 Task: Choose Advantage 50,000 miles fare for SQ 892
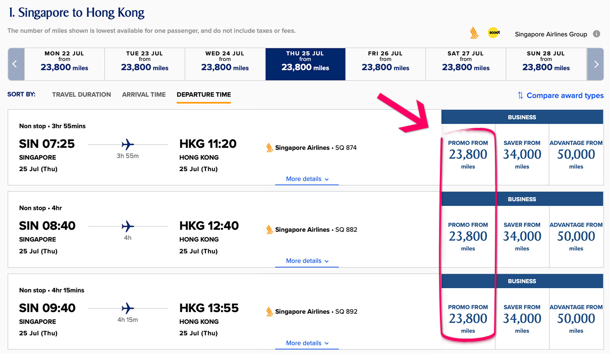click(x=576, y=319)
